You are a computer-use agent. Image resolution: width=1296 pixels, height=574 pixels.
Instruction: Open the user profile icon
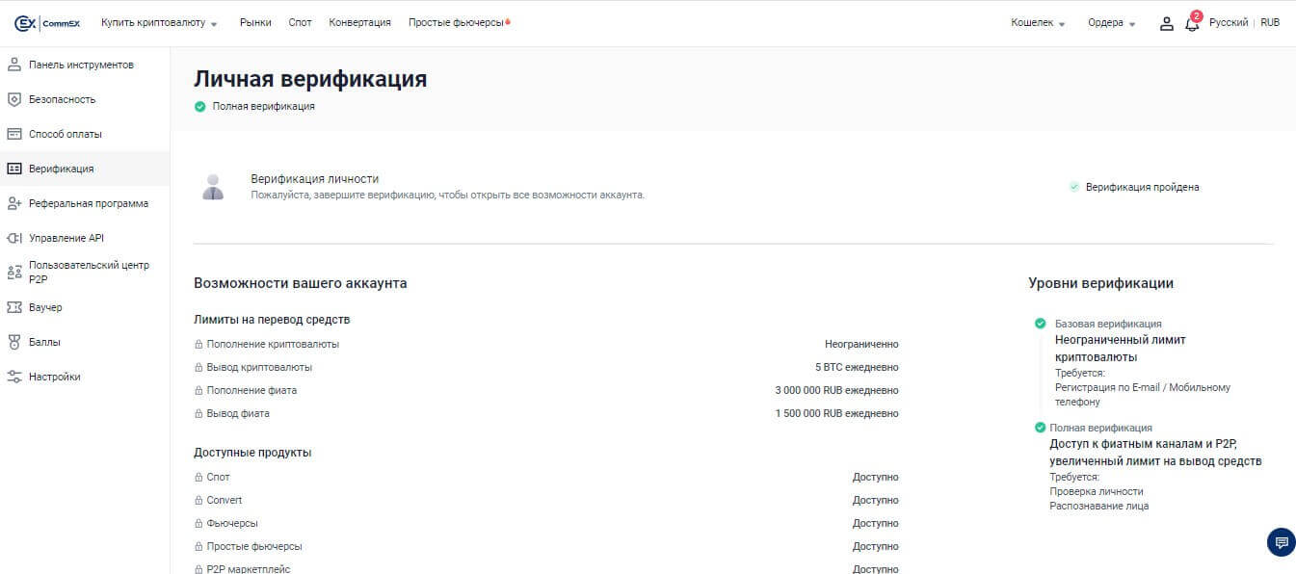click(1166, 23)
